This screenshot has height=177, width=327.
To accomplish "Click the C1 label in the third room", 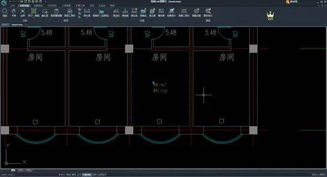I will (159, 122).
